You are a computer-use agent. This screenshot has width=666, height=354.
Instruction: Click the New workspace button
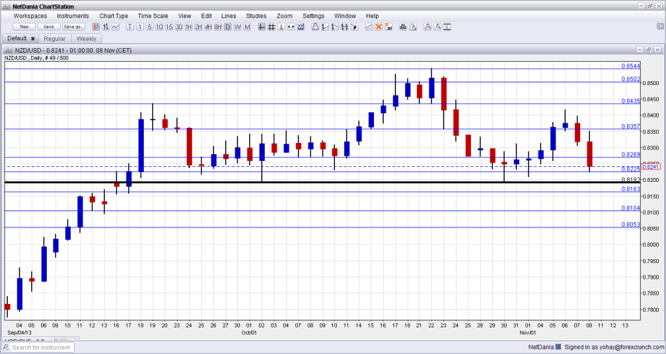pos(24,27)
